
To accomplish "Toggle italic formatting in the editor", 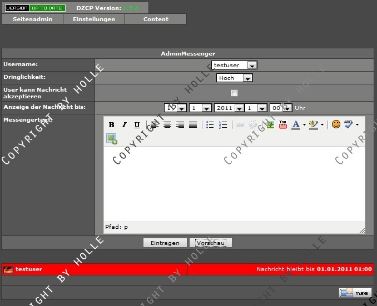I will click(124, 125).
